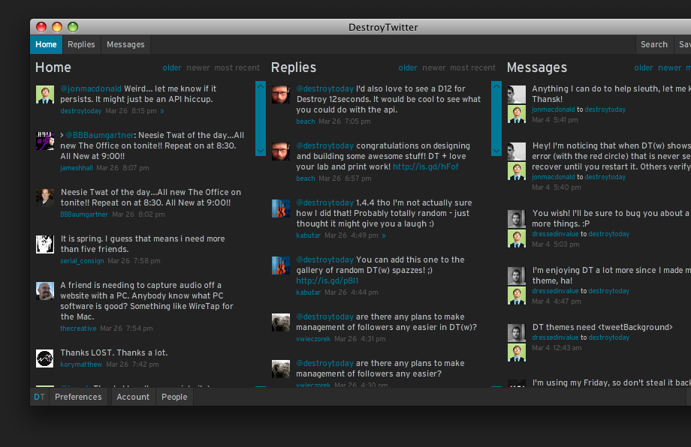The image size is (691, 447).
Task: Load older tweets in Home column
Action: coord(172,67)
